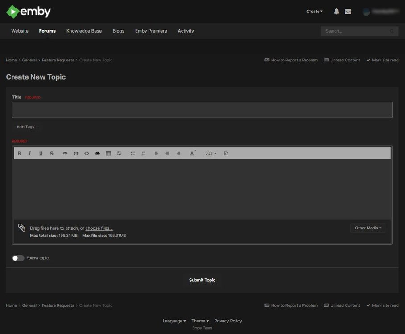This screenshot has width=405, height=334.
Task: Click Emby Team footer link
Action: point(202,328)
